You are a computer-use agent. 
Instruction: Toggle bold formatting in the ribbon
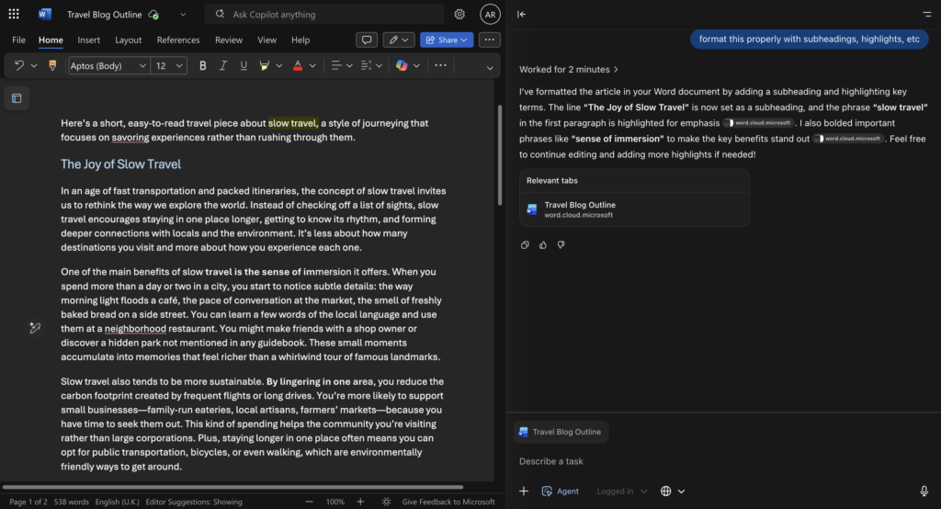203,65
